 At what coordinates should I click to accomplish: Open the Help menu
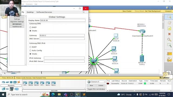coord(36,4)
